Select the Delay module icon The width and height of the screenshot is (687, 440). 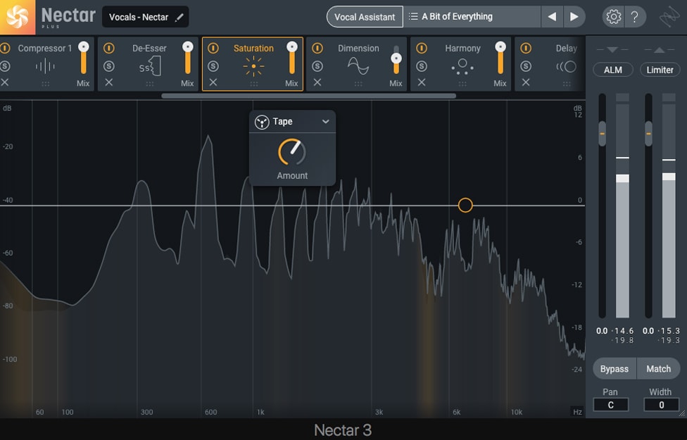point(566,67)
